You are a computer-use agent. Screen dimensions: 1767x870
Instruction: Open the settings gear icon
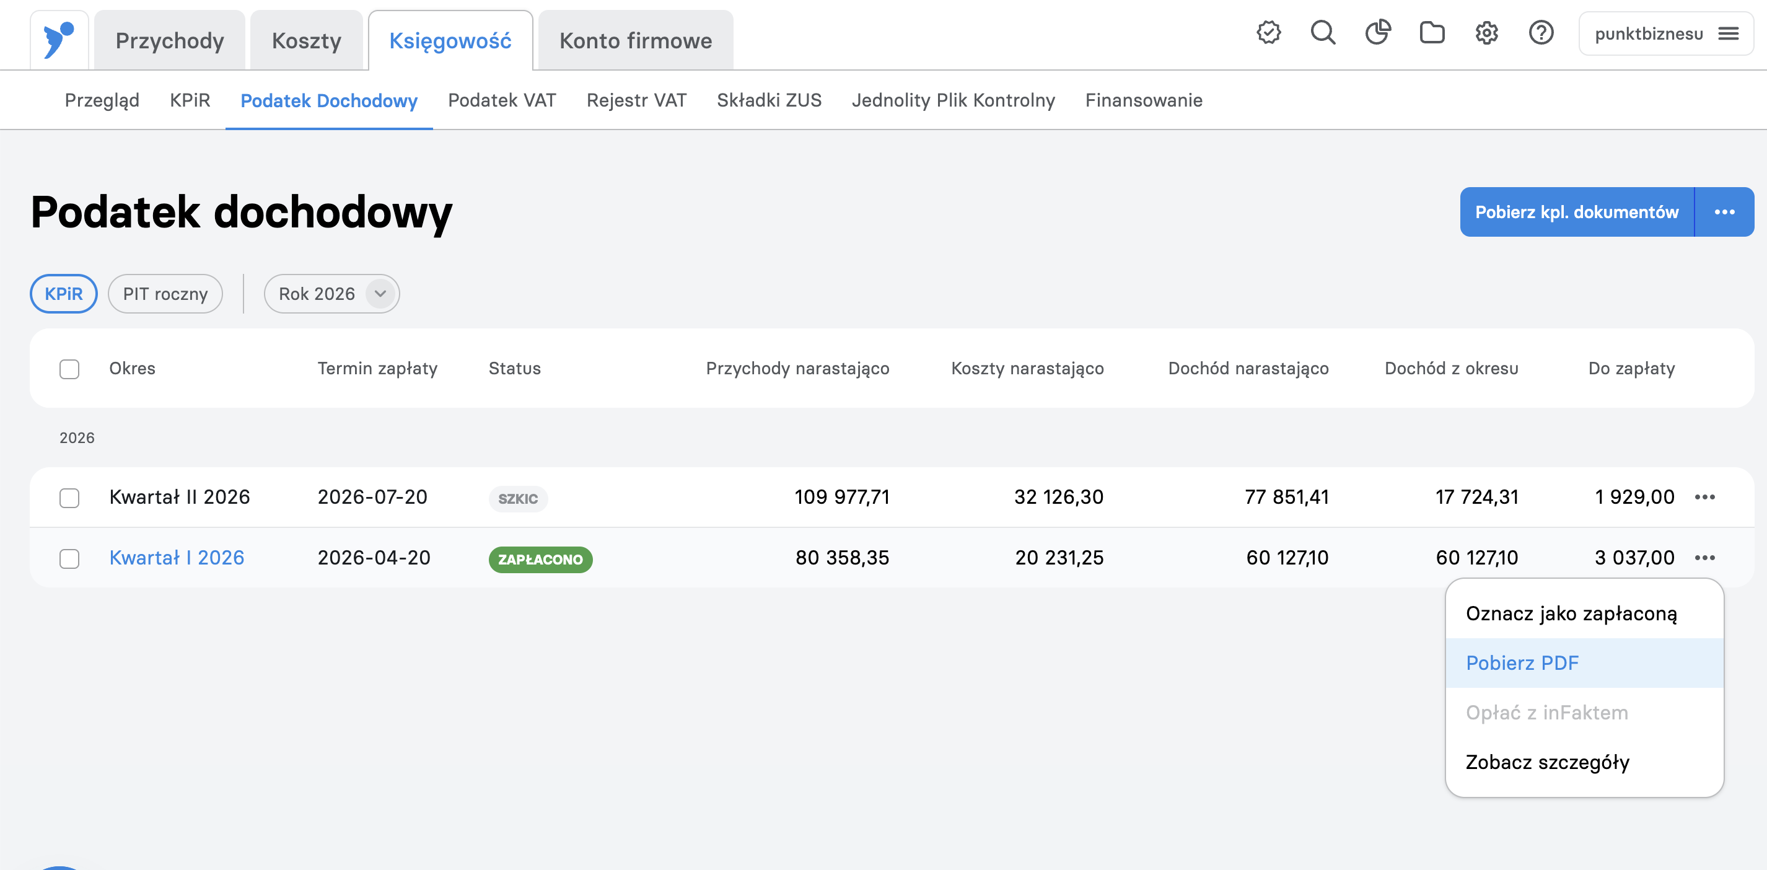1486,32
